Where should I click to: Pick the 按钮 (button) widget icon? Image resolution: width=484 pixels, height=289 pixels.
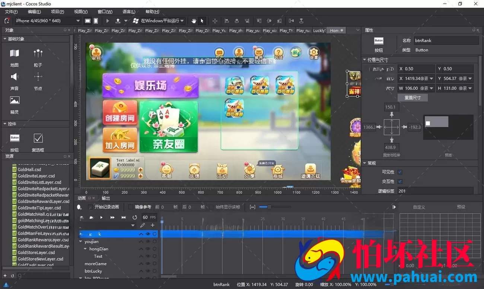coord(15,138)
